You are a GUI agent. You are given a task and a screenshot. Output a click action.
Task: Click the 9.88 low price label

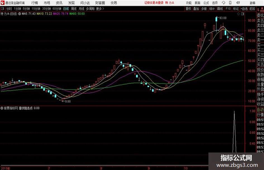coord(68,101)
